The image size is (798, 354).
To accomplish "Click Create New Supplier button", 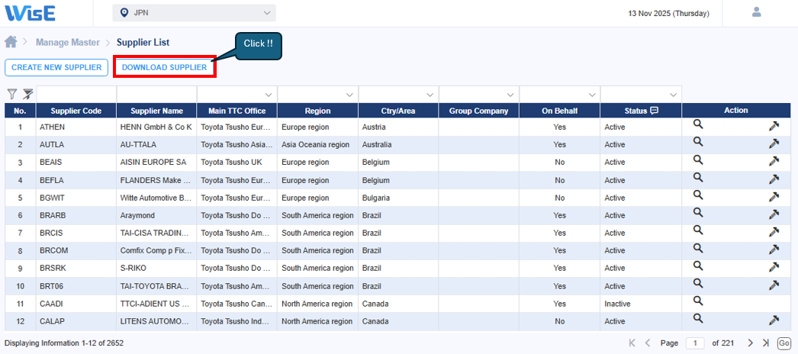I will (56, 67).
